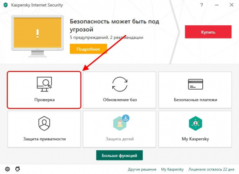This screenshot has width=239, height=174.
Task: Open help with the question mark
Action: pos(202,5)
